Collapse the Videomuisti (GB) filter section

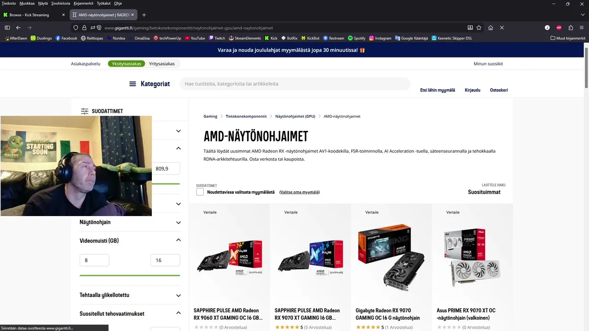[x=130, y=240]
